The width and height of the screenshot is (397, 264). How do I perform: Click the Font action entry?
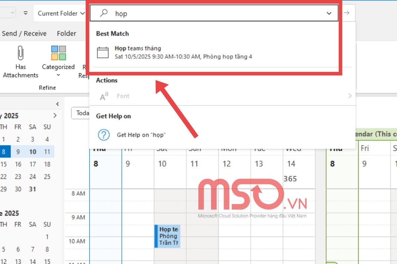[x=222, y=96]
